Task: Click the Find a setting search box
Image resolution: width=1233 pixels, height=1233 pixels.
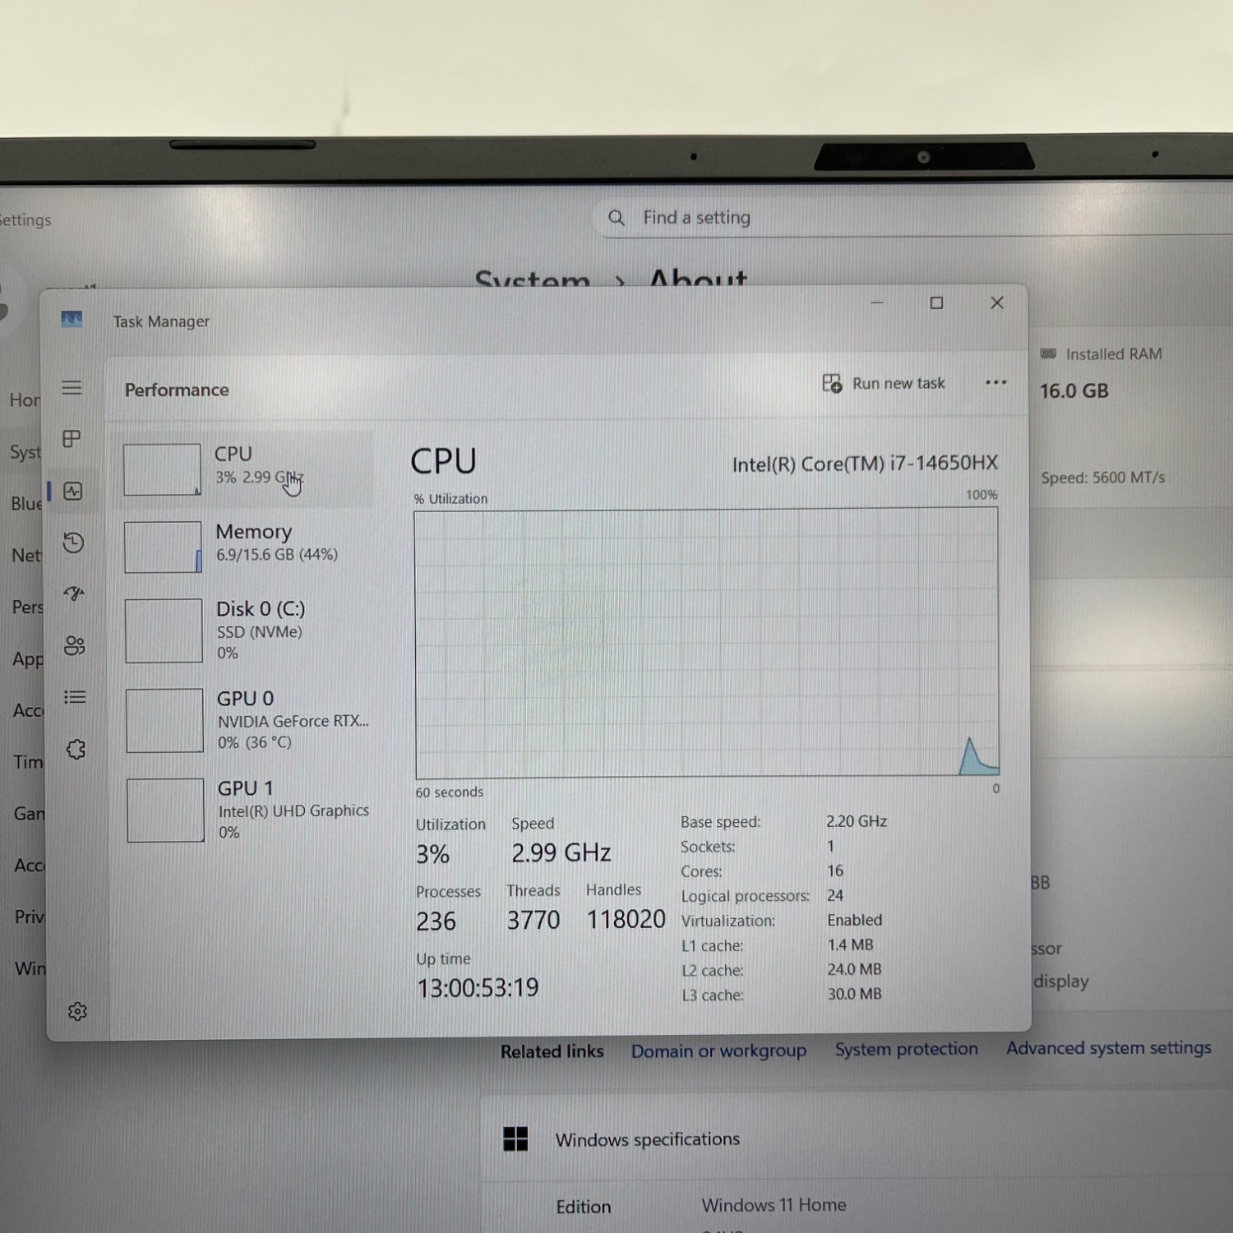Action: point(912,218)
